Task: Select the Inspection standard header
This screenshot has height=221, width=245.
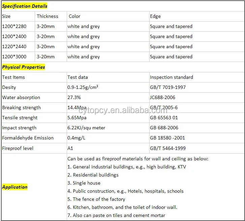Action: click(x=172, y=77)
